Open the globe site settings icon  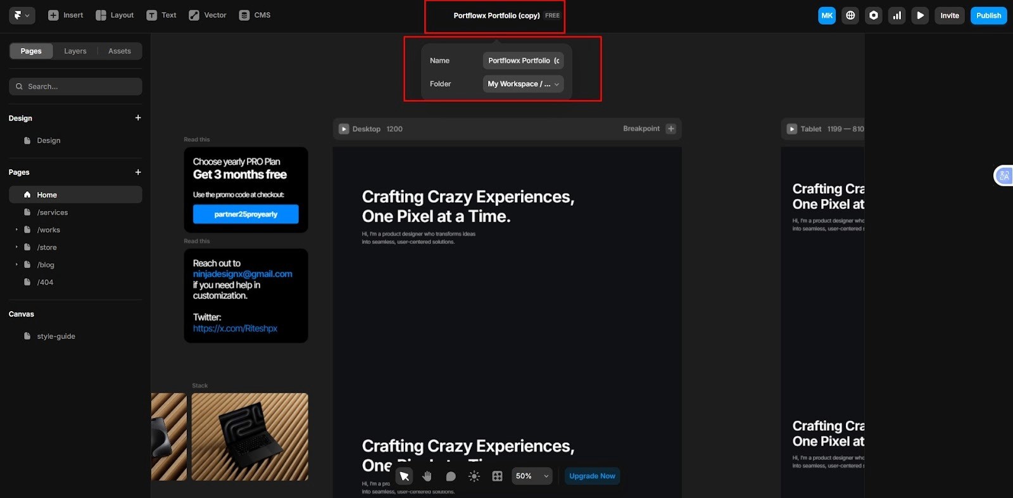point(850,15)
